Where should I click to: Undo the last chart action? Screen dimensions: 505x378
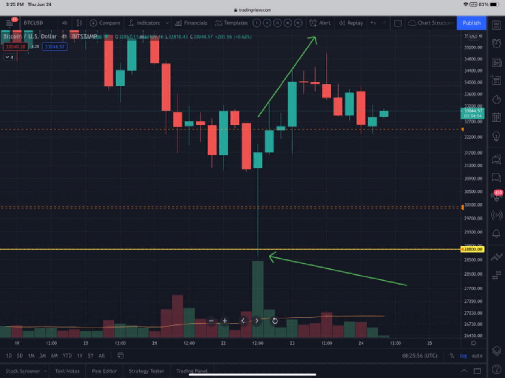coord(373,23)
